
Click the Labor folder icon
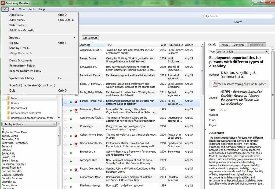click(x=8, y=98)
